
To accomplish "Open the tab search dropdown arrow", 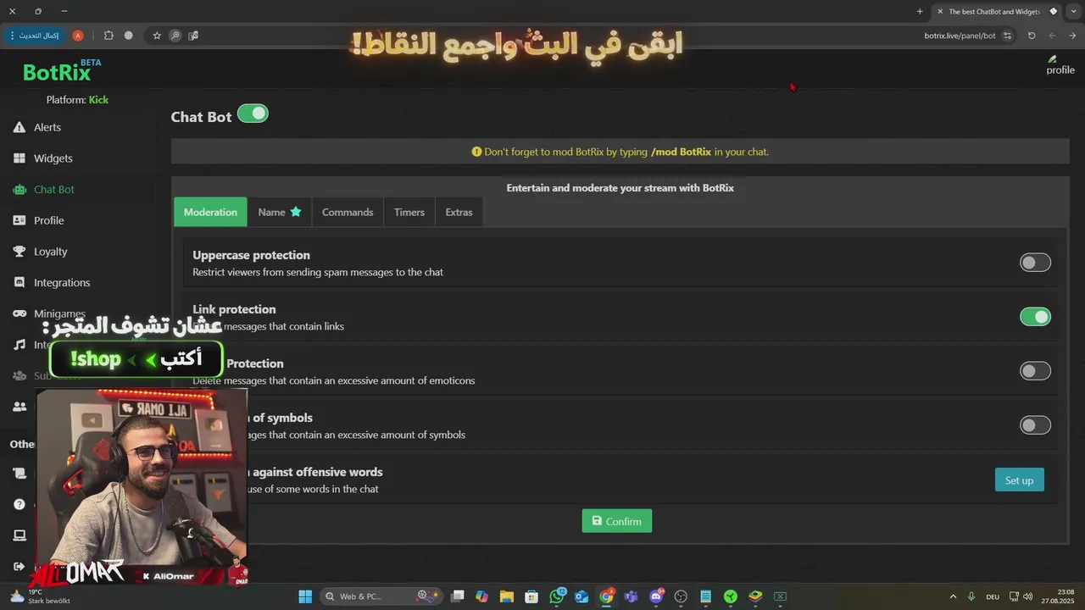I will pyautogui.click(x=1073, y=12).
